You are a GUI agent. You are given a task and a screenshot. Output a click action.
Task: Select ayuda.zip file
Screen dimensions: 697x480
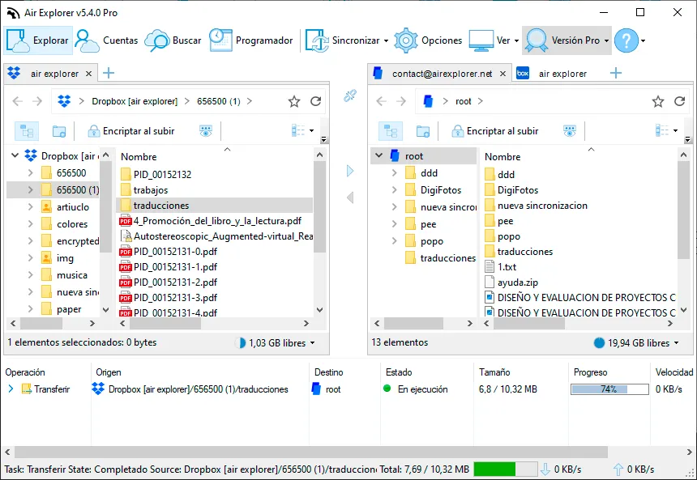tap(517, 282)
